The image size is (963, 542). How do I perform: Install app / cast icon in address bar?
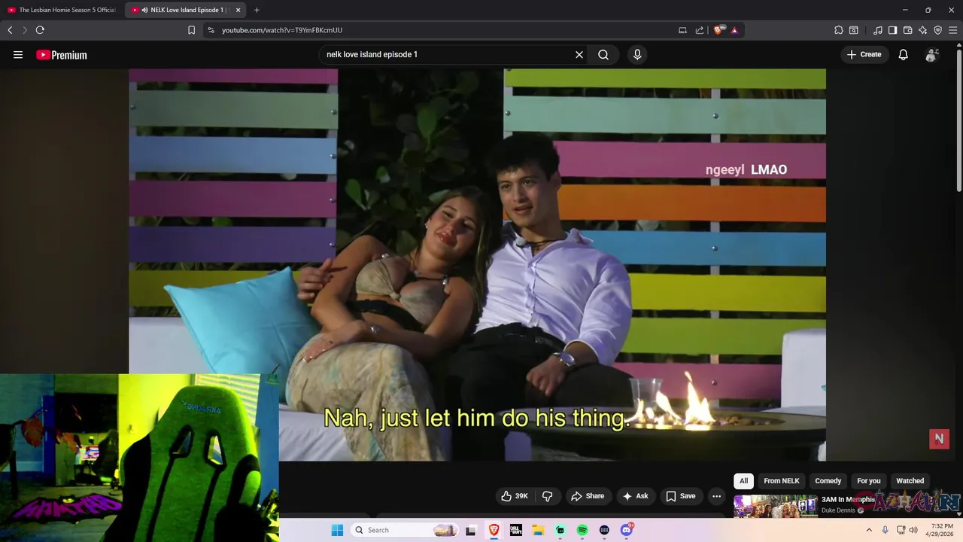click(x=682, y=30)
